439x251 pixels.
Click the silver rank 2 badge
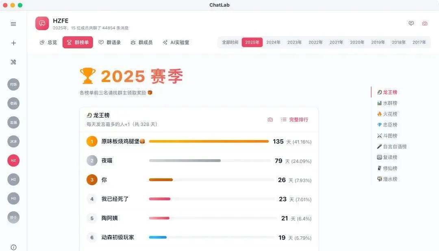click(x=92, y=160)
